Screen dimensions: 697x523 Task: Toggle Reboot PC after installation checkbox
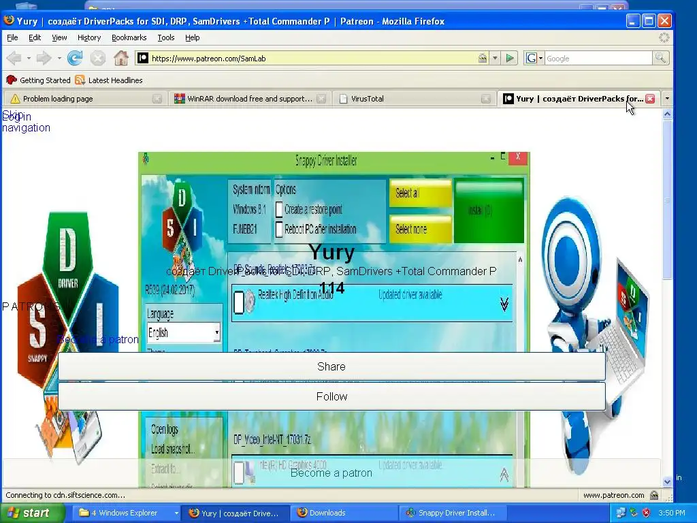(x=279, y=229)
